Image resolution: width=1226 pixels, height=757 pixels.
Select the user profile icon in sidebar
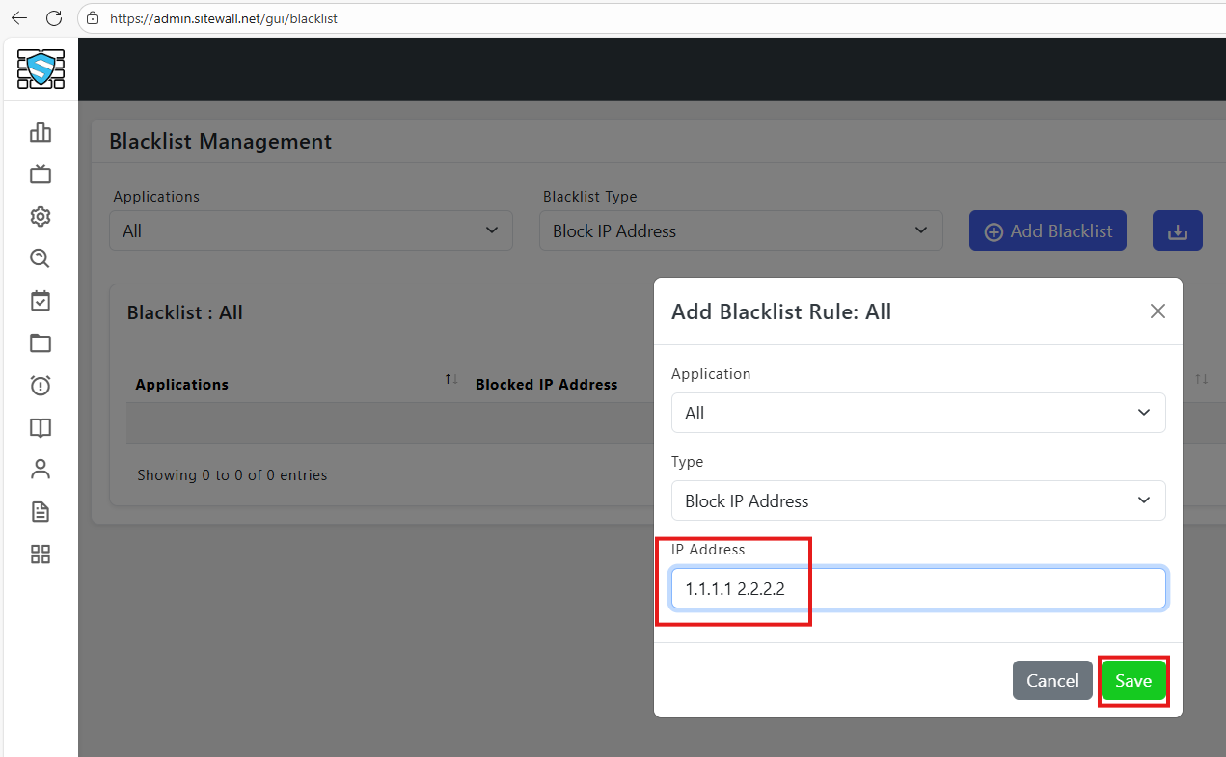coord(40,469)
